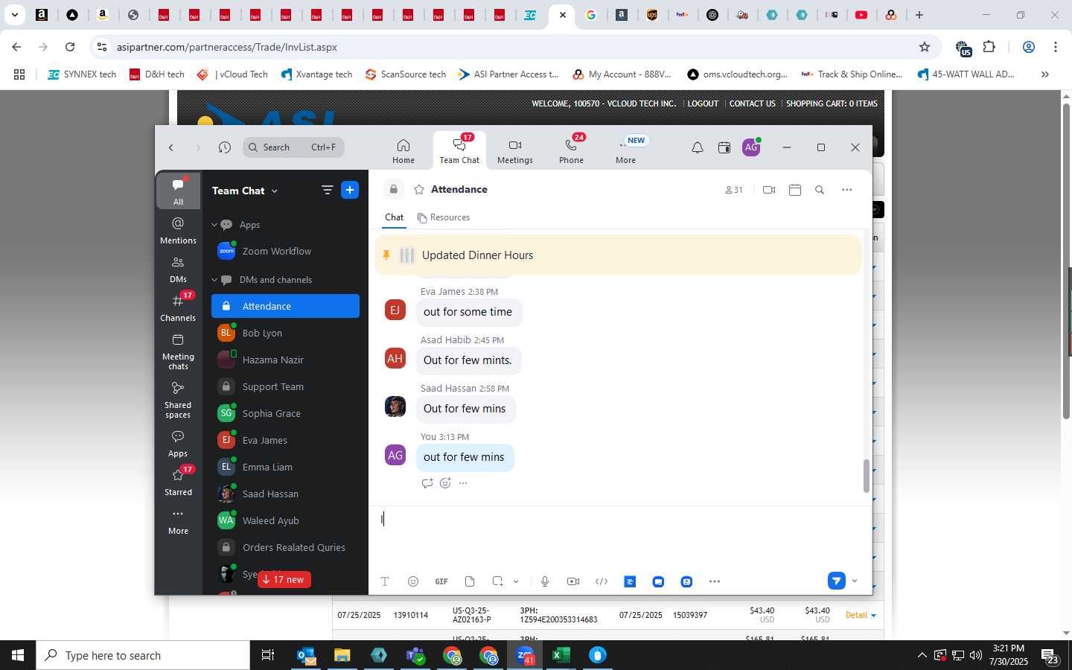
Task: View the 31 members list
Action: click(734, 190)
